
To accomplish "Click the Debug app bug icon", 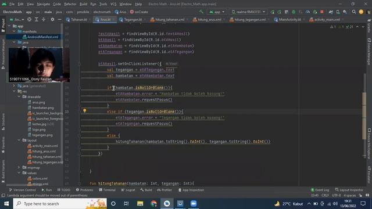I will pyautogui.click(x=294, y=12).
